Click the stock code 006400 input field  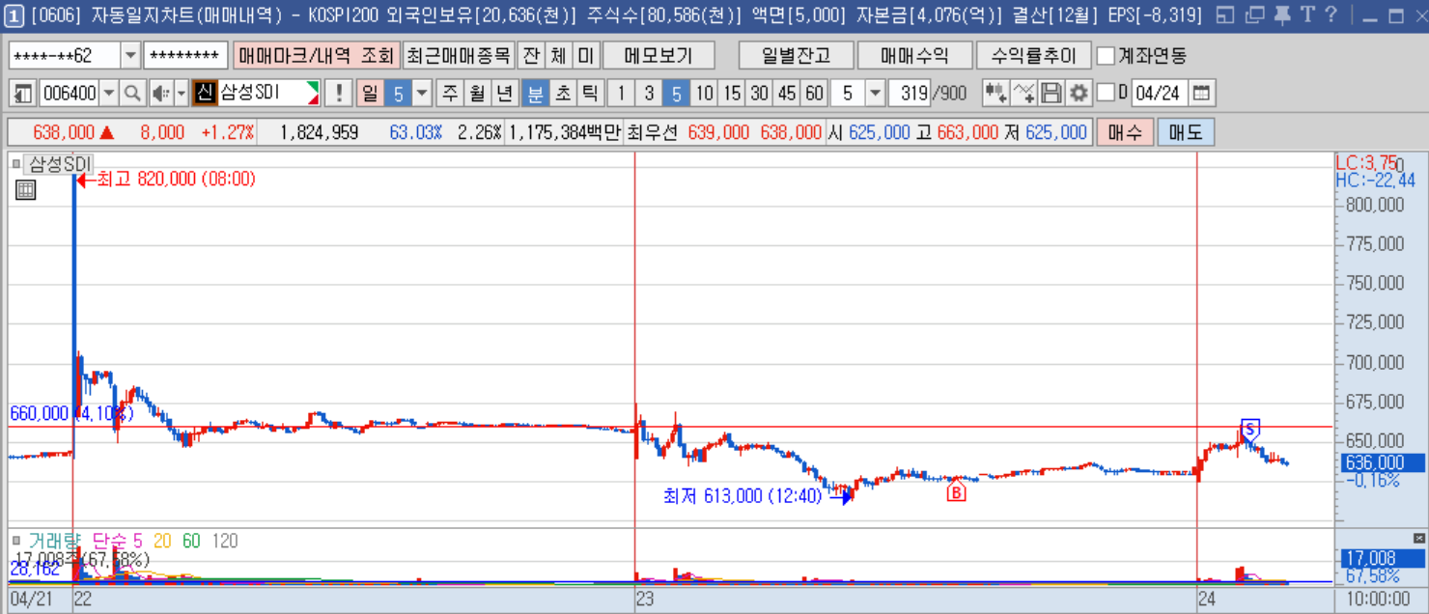[70, 94]
